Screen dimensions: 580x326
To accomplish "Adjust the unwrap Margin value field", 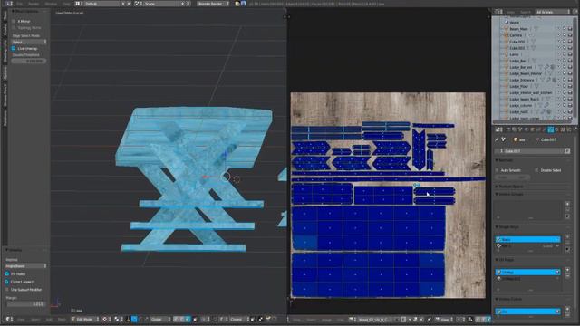I will click(26, 304).
